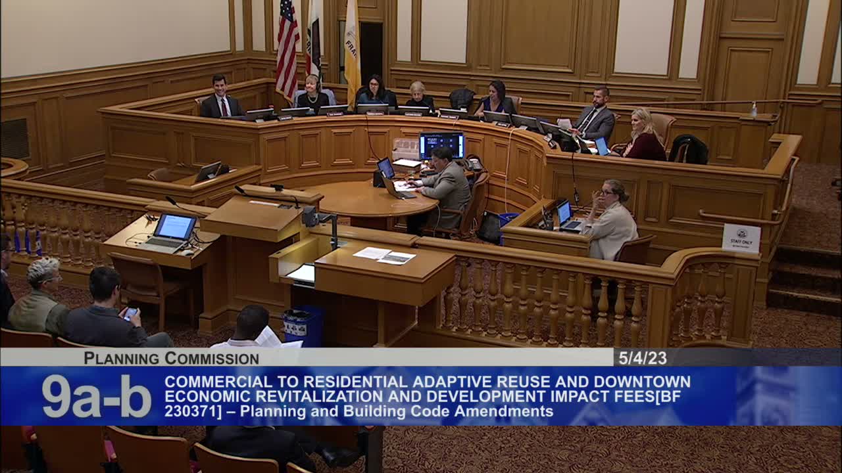The width and height of the screenshot is (842, 473).
Task: Click the 5/4/23 date label
Action: coord(641,358)
